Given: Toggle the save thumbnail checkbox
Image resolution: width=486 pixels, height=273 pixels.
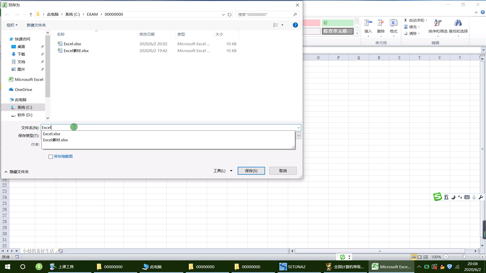Looking at the screenshot, I should pos(51,156).
